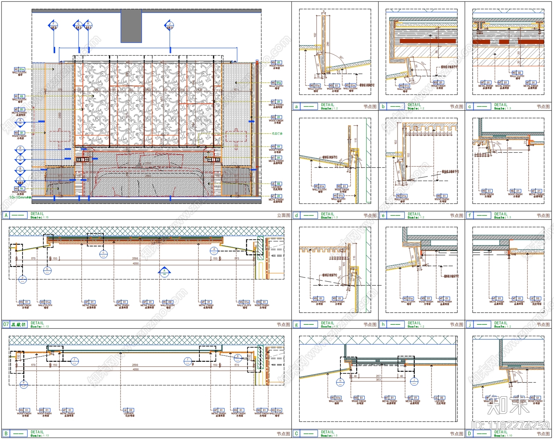The height and width of the screenshot is (439, 554).
Task: Click letter g in node detail title block
Action: pyautogui.click(x=296, y=324)
